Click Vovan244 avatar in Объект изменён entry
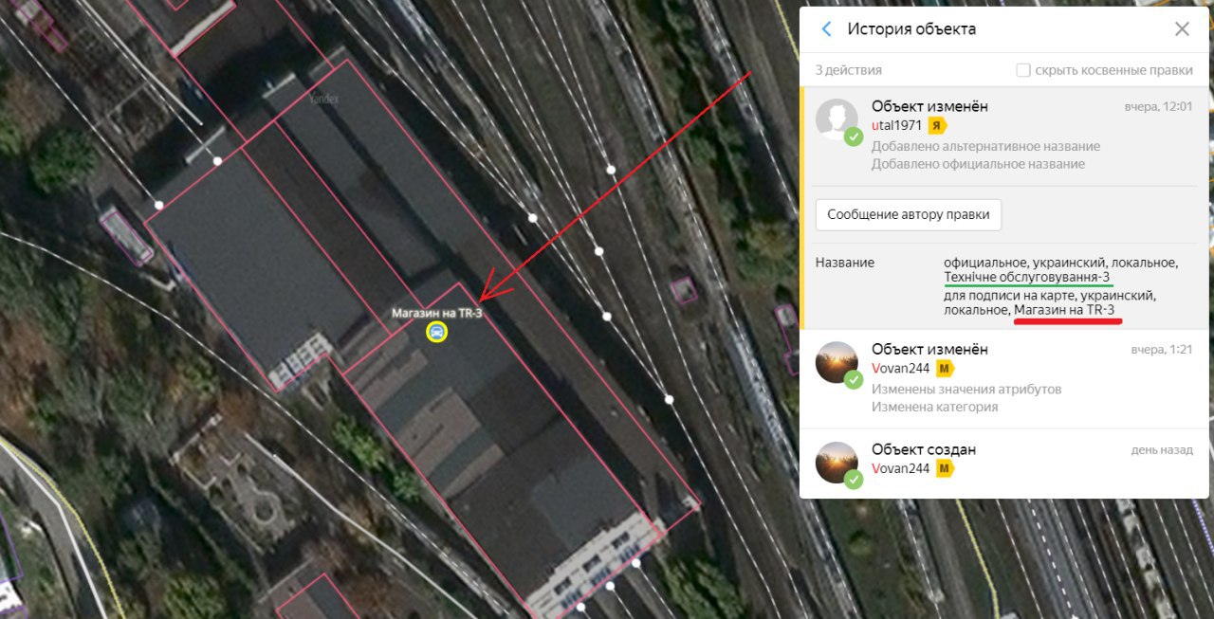Viewport: 1214px width, 619px height. pos(836,361)
